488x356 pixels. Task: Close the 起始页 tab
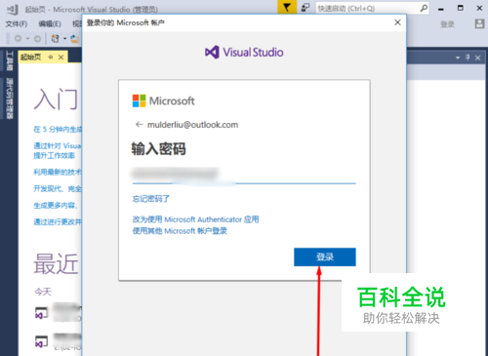click(x=61, y=58)
